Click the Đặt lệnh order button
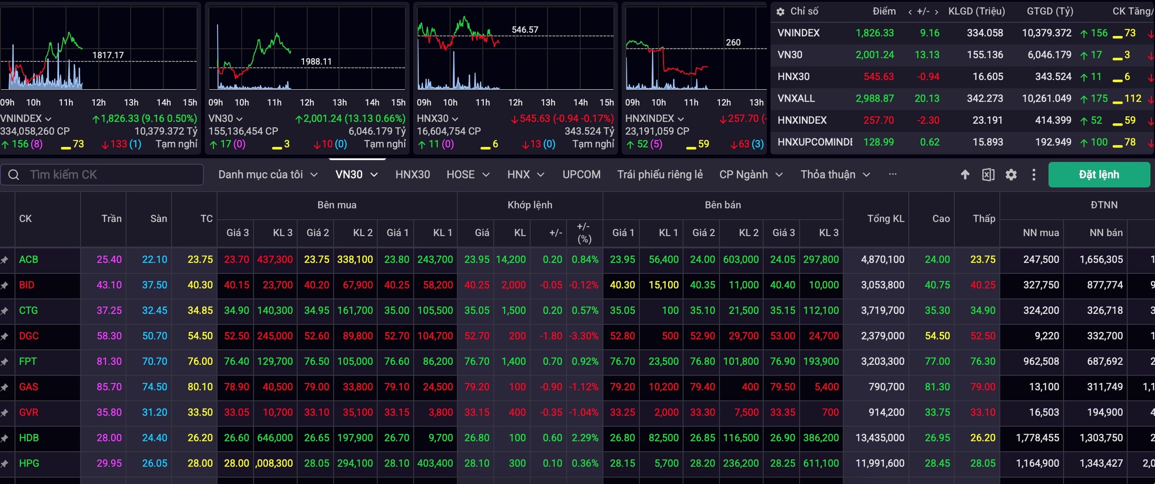The height and width of the screenshot is (484, 1155). [x=1099, y=175]
